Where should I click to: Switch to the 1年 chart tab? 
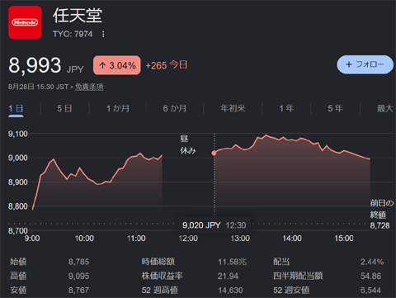click(286, 108)
